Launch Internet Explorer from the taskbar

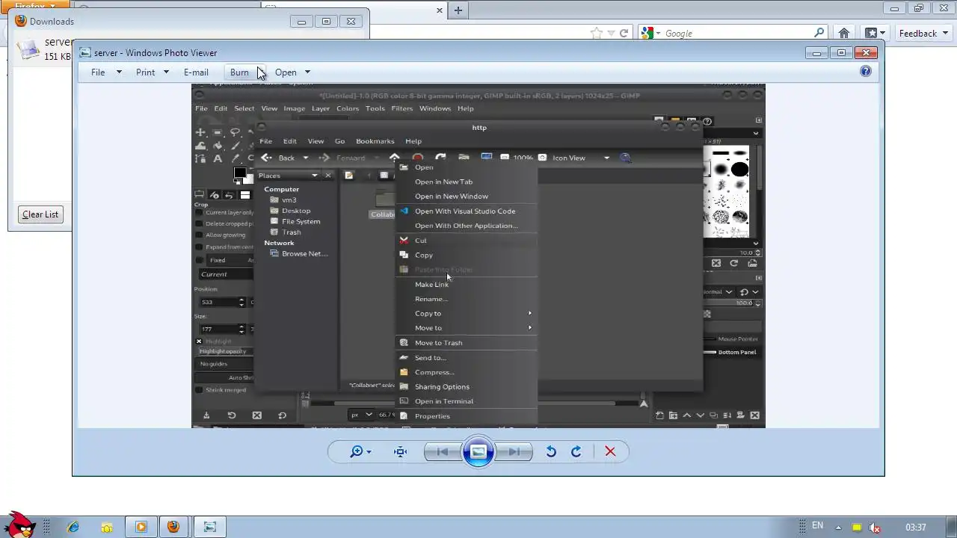click(73, 527)
